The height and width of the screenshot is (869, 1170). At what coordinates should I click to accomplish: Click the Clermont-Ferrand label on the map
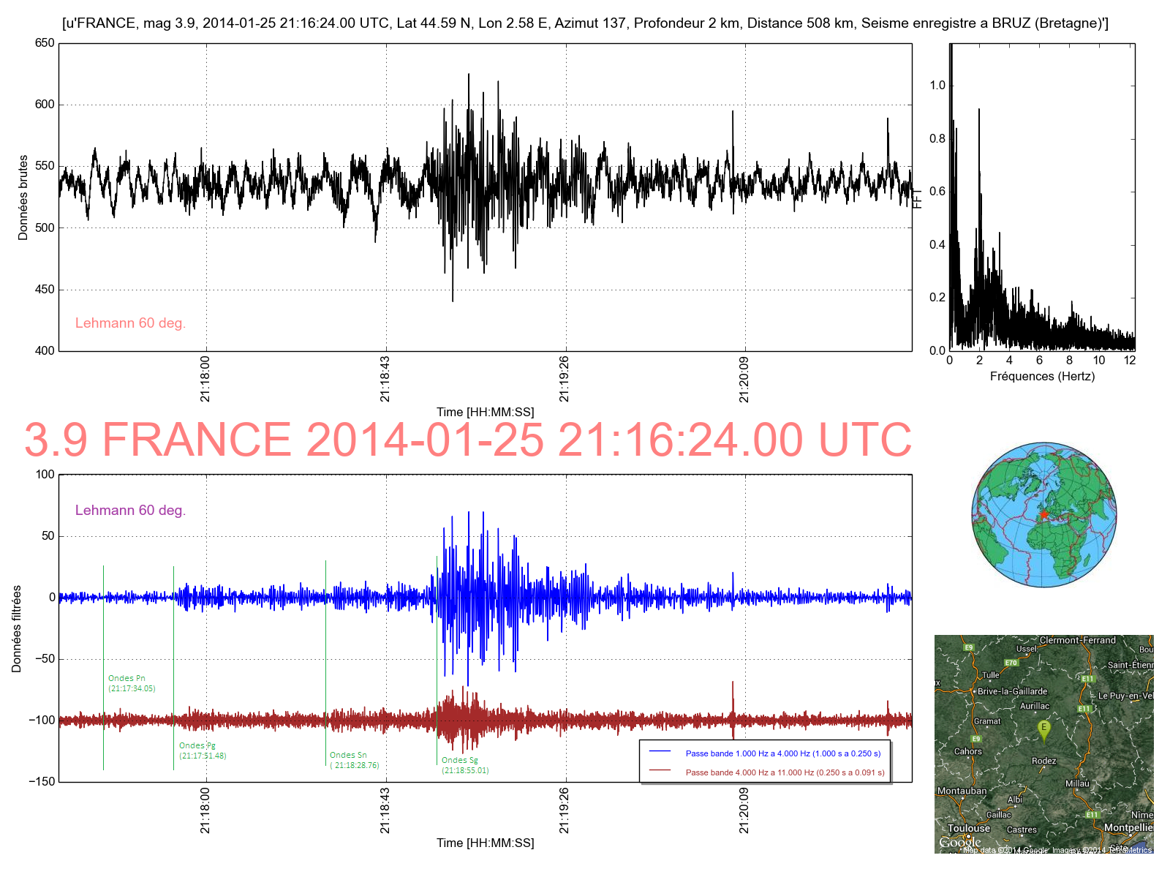click(1077, 640)
